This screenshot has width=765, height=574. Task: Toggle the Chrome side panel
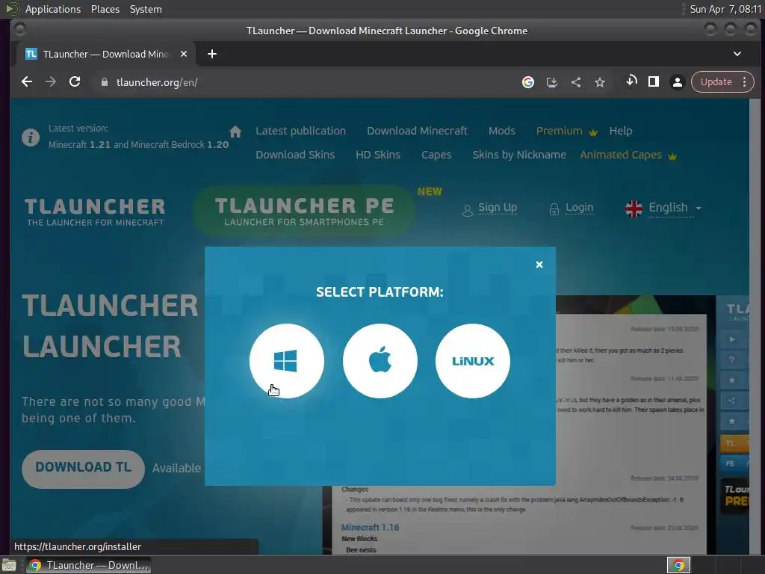[654, 82]
